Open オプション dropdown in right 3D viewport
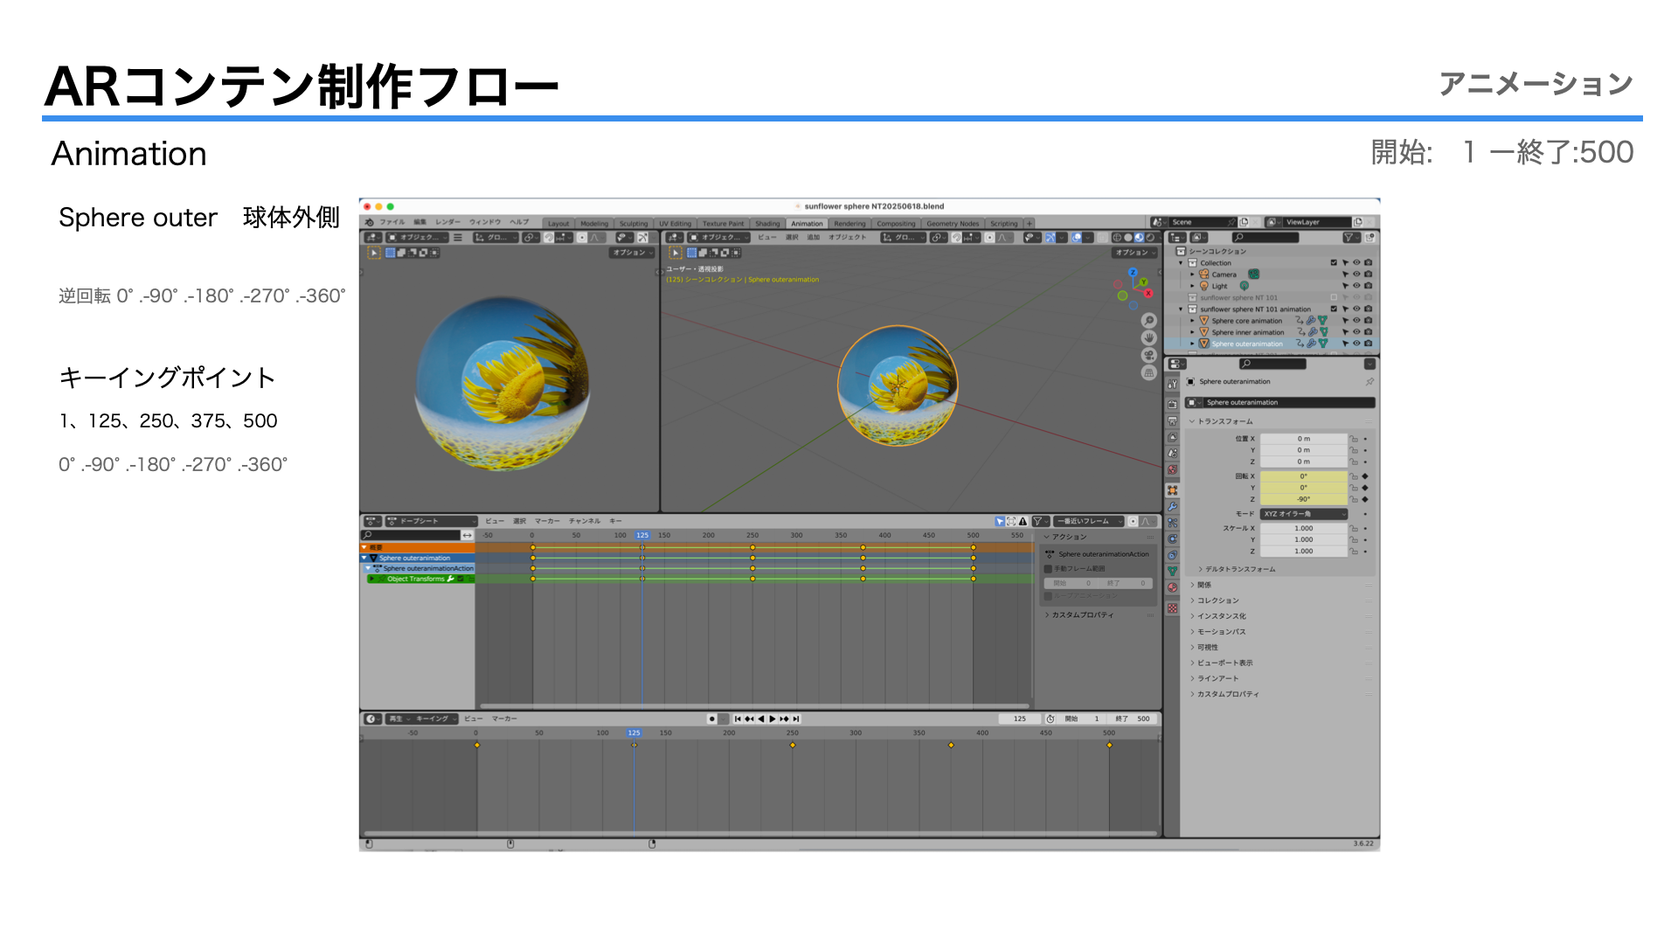Image resolution: width=1678 pixels, height=944 pixels. click(1134, 253)
